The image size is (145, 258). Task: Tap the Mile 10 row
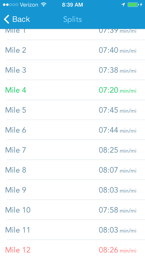pyautogui.click(x=72, y=210)
